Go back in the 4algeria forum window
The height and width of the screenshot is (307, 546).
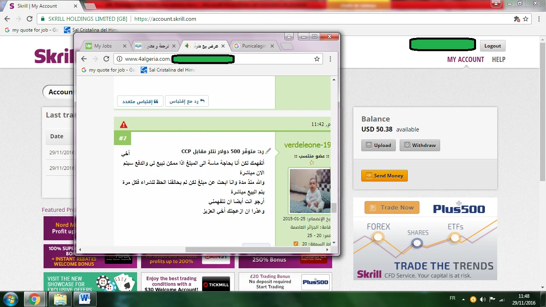click(84, 59)
